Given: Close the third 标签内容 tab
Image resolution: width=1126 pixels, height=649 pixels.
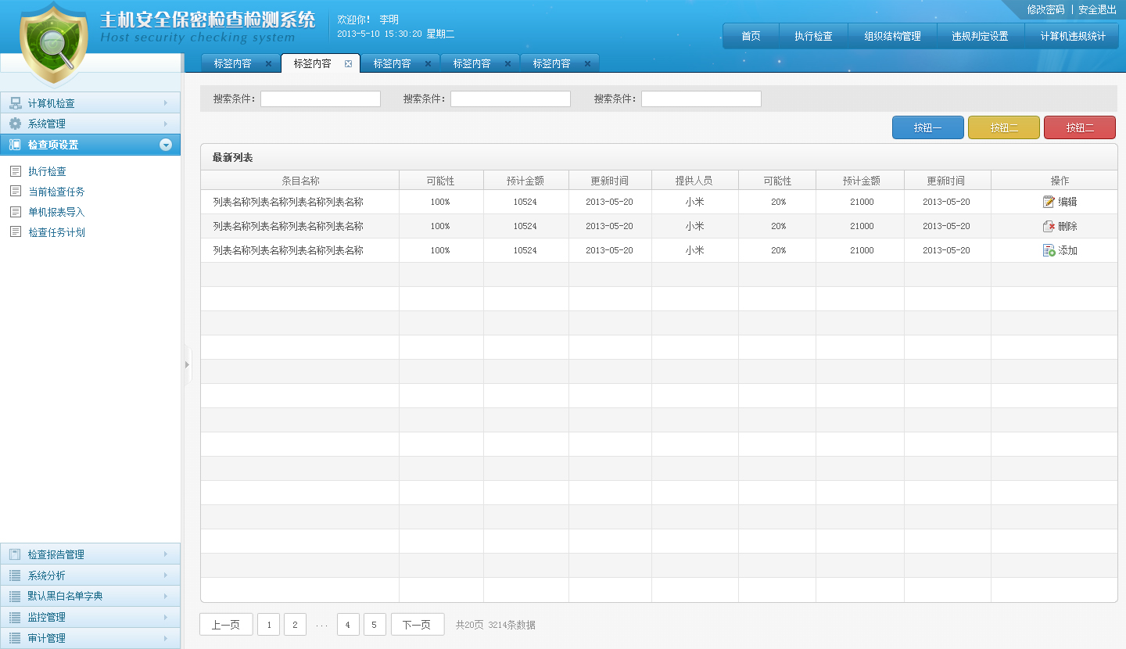Looking at the screenshot, I should 428,64.
